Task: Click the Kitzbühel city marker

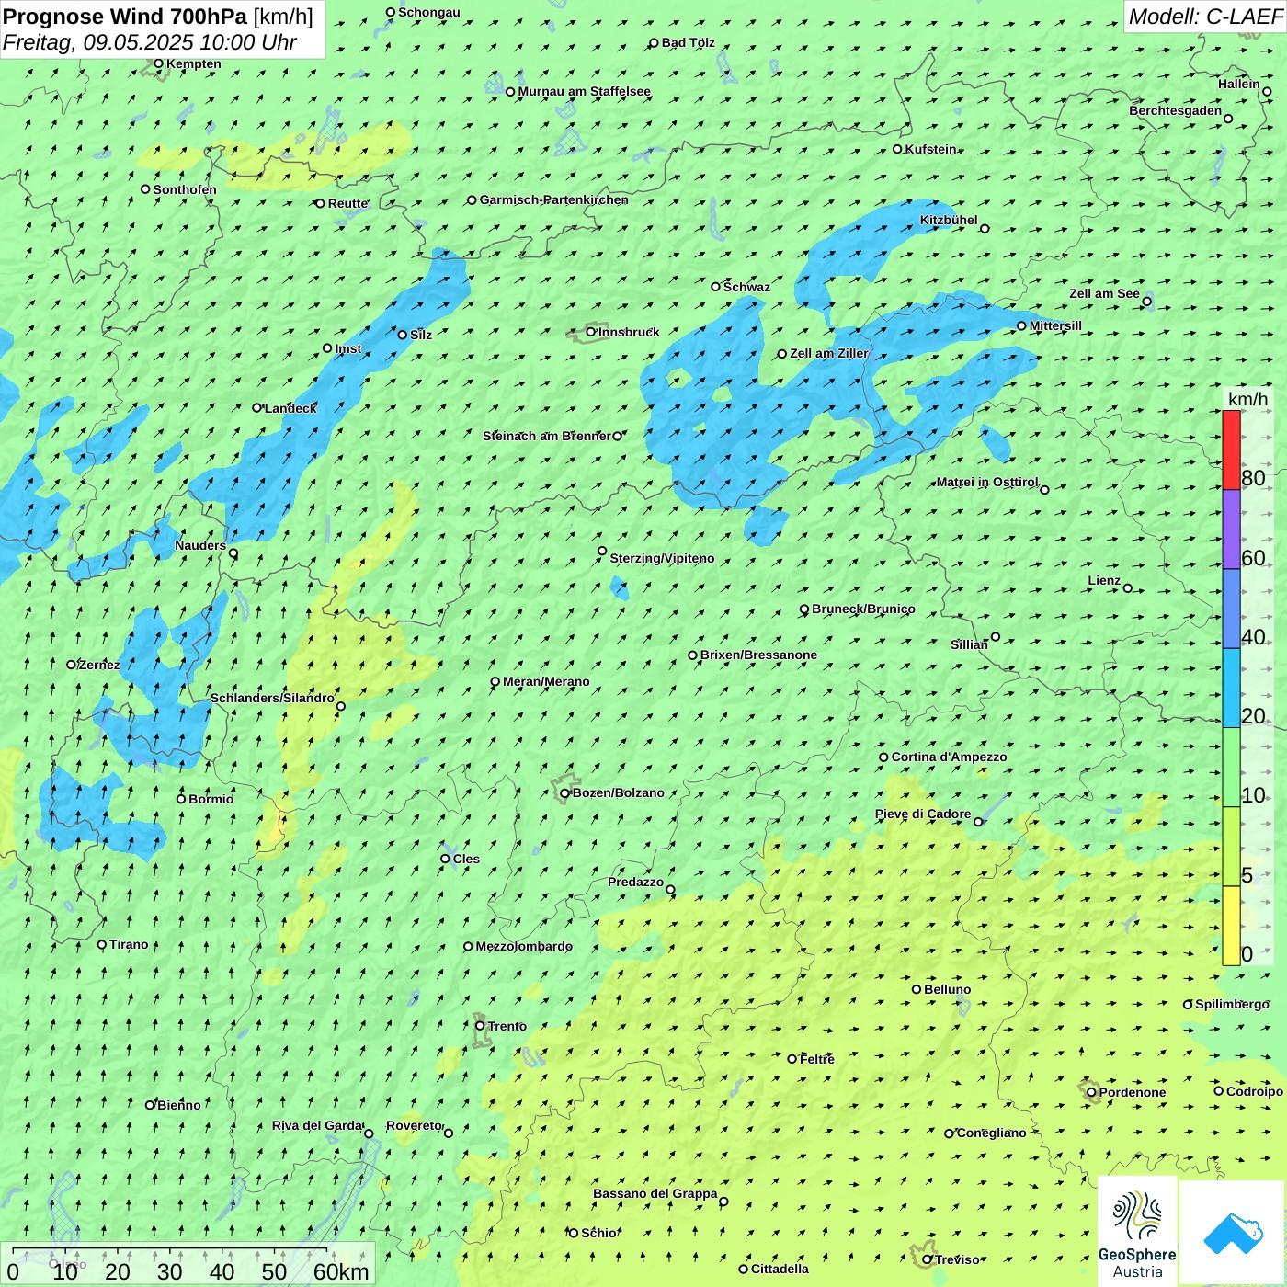Action: click(985, 229)
